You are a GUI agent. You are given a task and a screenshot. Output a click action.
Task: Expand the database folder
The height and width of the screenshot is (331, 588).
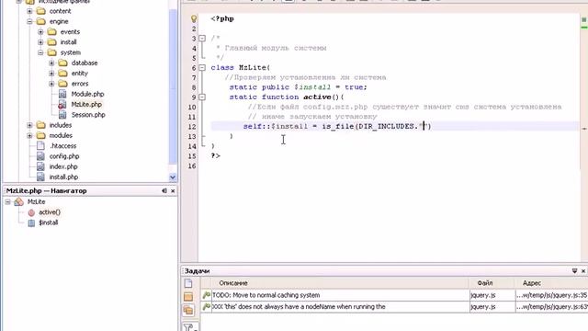pyautogui.click(x=51, y=63)
